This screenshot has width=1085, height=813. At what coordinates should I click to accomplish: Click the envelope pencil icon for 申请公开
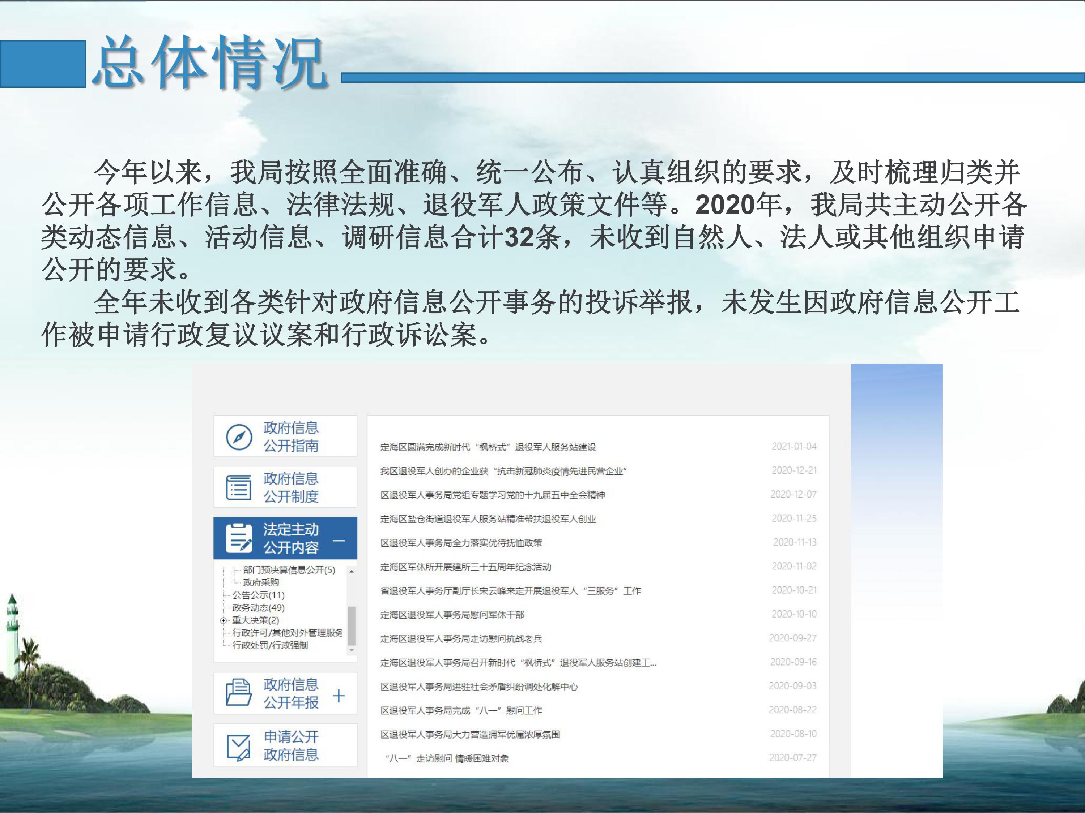tap(238, 747)
